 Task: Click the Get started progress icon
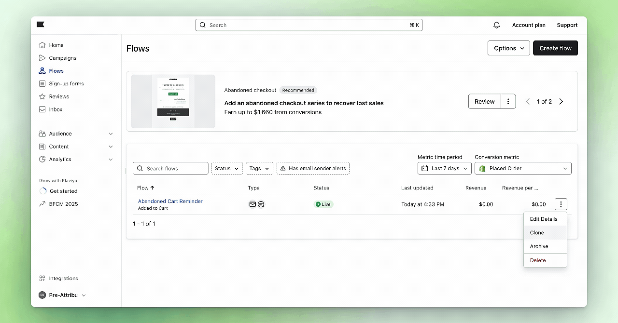point(43,191)
